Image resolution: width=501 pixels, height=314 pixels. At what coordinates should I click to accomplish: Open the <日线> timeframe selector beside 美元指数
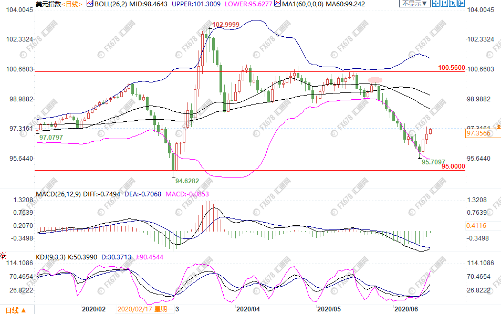click(x=71, y=4)
